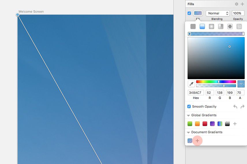247x164 pixels.
Task: Collapse the Document Gradients section
Action: click(x=188, y=132)
